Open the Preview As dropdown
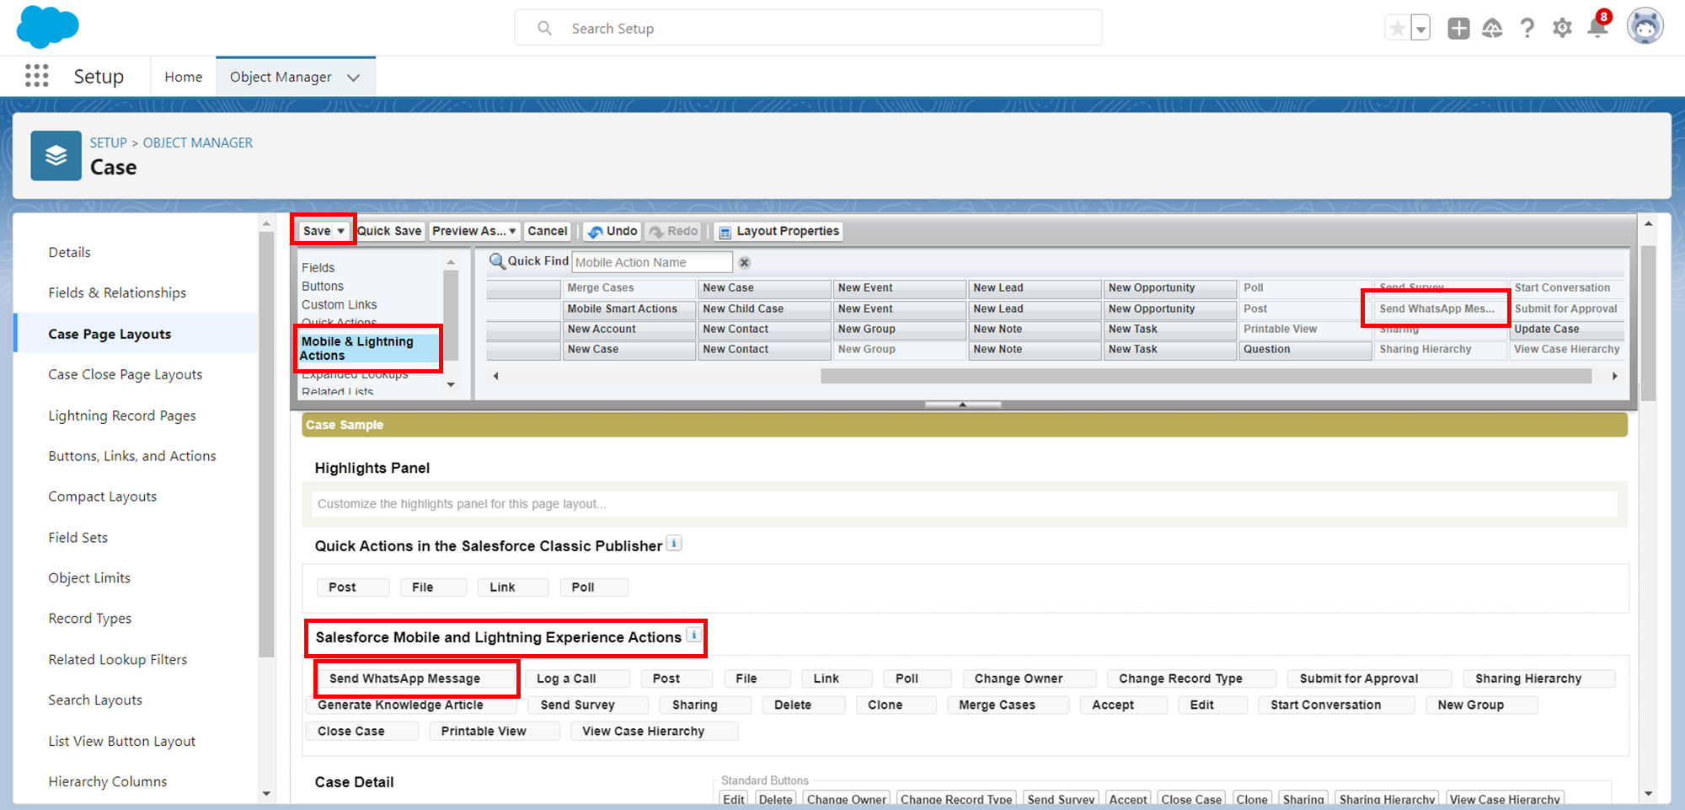The height and width of the screenshot is (810, 1685). [474, 231]
